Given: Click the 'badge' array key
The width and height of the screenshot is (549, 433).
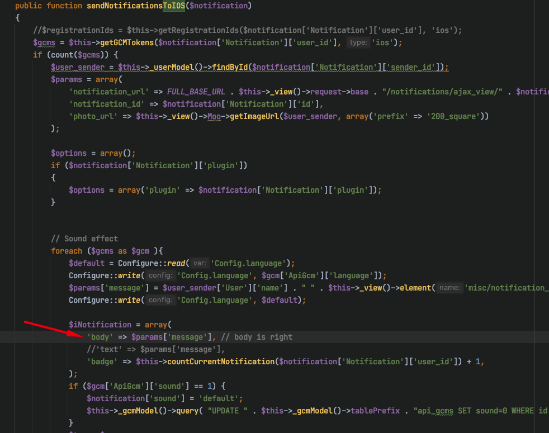Looking at the screenshot, I should coord(102,361).
